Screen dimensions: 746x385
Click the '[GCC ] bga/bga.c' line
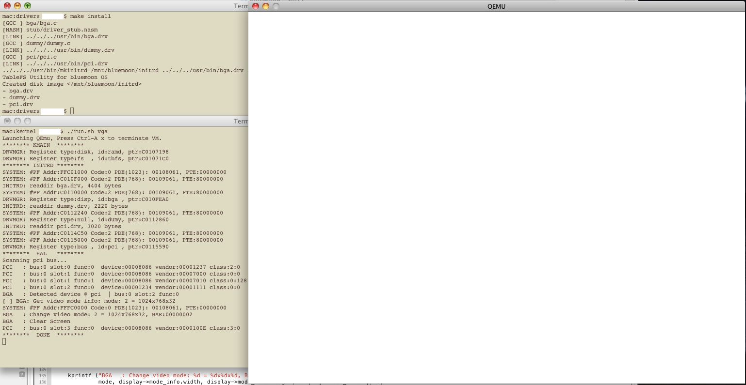pos(30,23)
